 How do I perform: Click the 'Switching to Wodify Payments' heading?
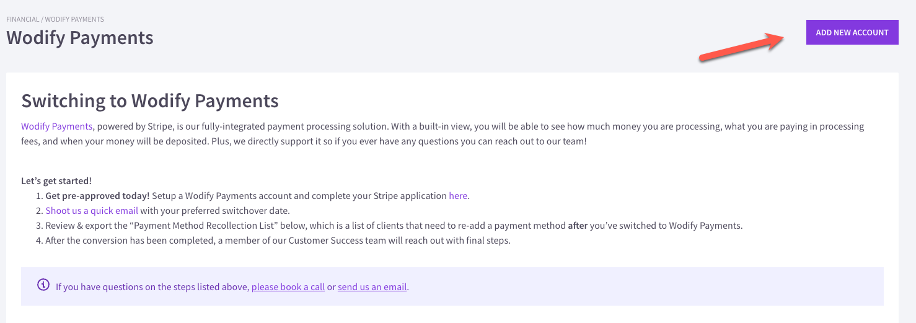click(150, 101)
